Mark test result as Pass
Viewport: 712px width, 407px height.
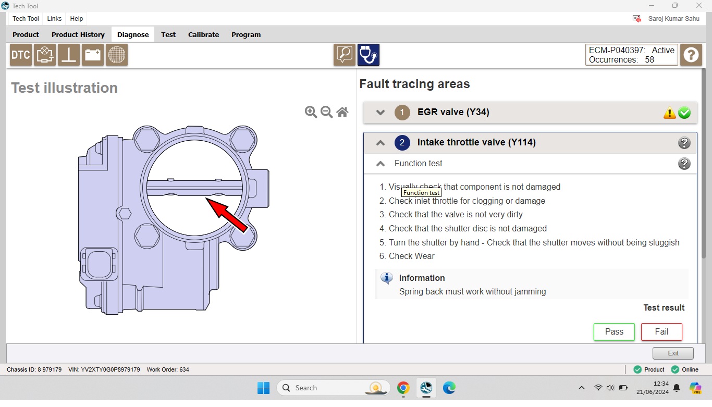click(x=614, y=332)
